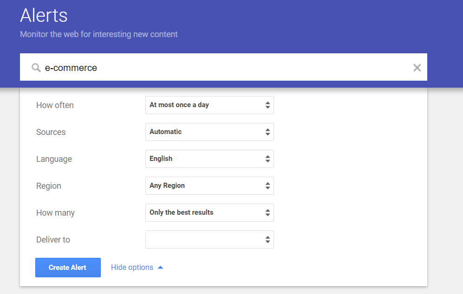Open the Only the best results dropdown
Image resolution: width=463 pixels, height=294 pixels.
pyautogui.click(x=209, y=212)
